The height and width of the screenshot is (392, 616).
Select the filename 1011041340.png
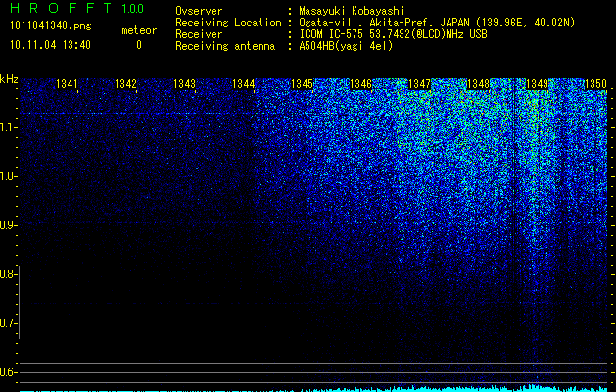click(x=51, y=26)
